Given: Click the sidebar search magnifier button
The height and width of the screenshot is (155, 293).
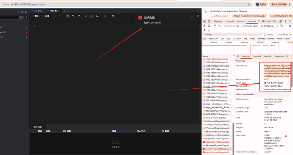Looking at the screenshot, I should point(26,17).
